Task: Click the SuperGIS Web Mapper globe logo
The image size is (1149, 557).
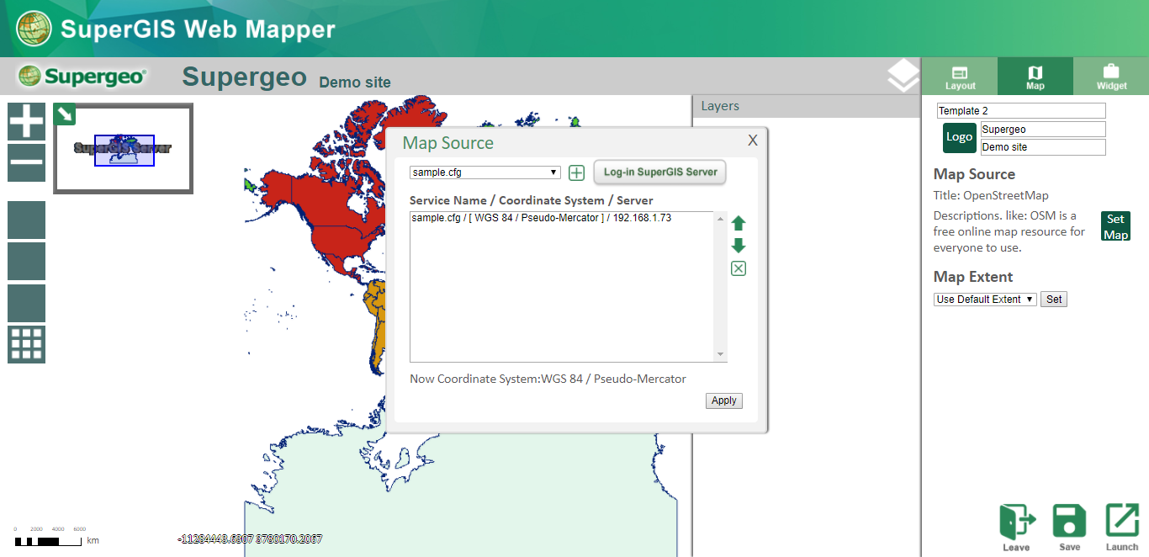Action: (x=34, y=29)
